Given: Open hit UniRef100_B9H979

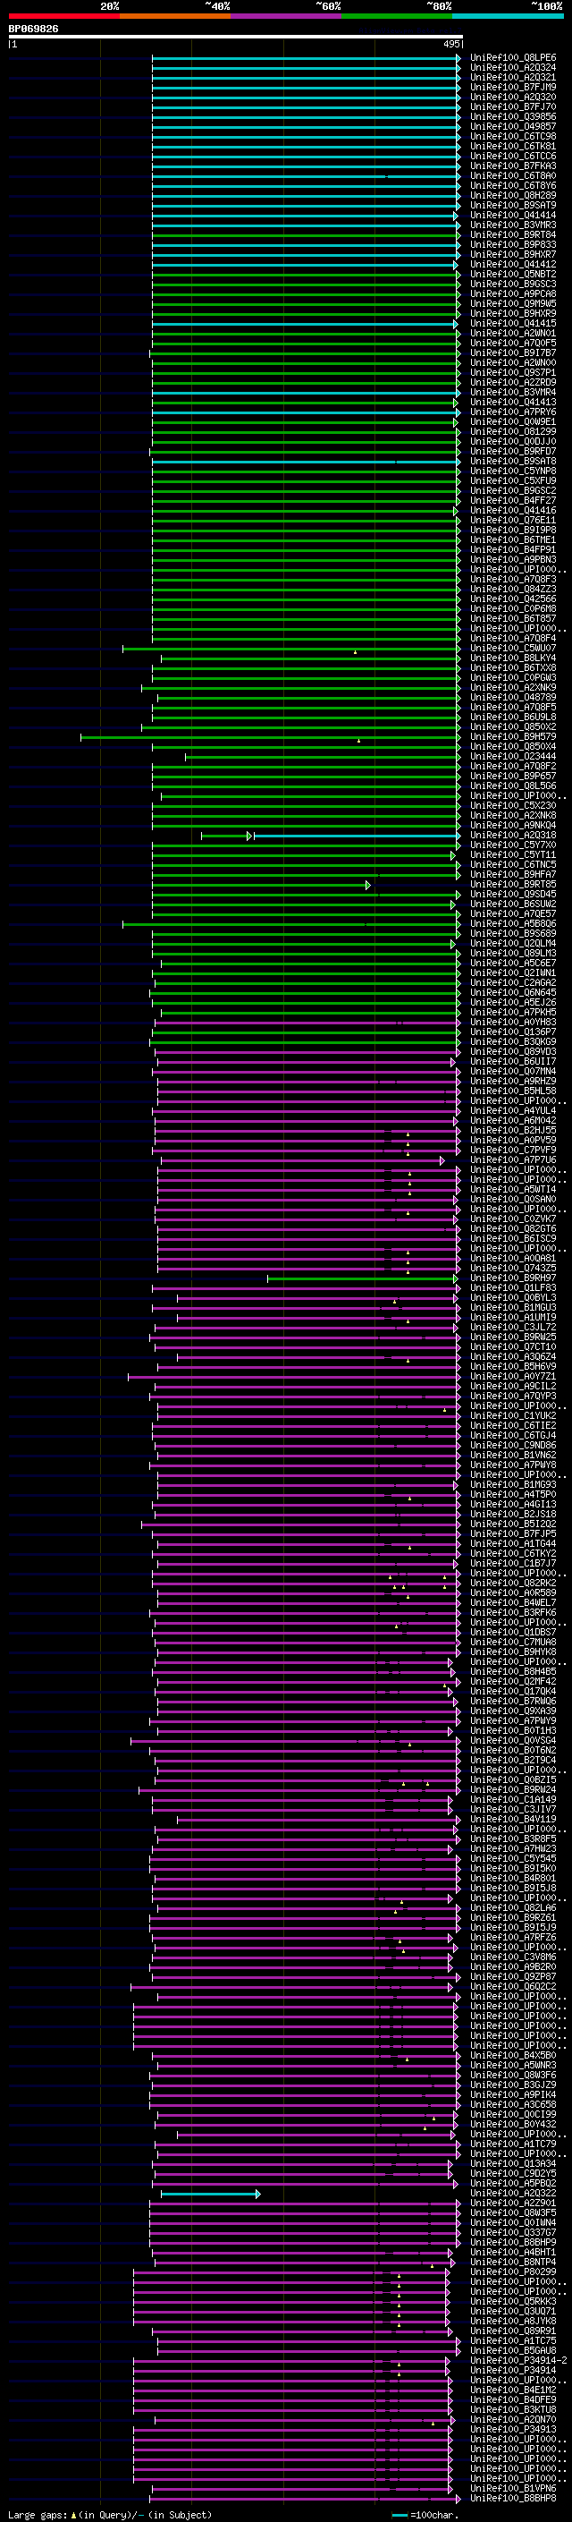Looking at the screenshot, I should point(513,736).
